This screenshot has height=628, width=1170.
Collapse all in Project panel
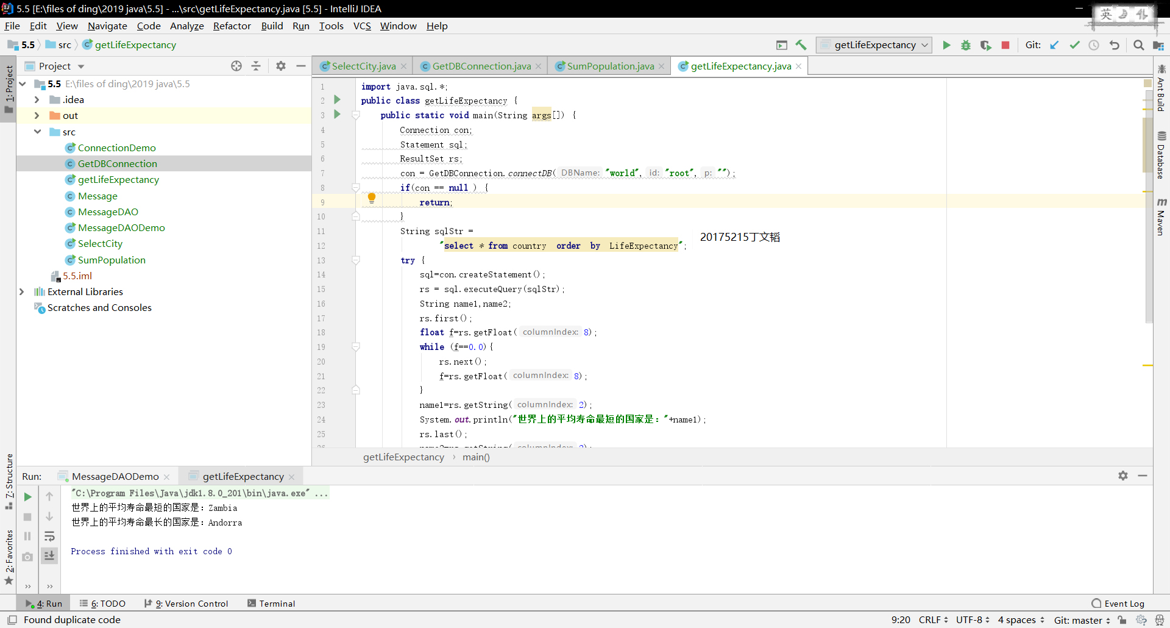(x=256, y=66)
